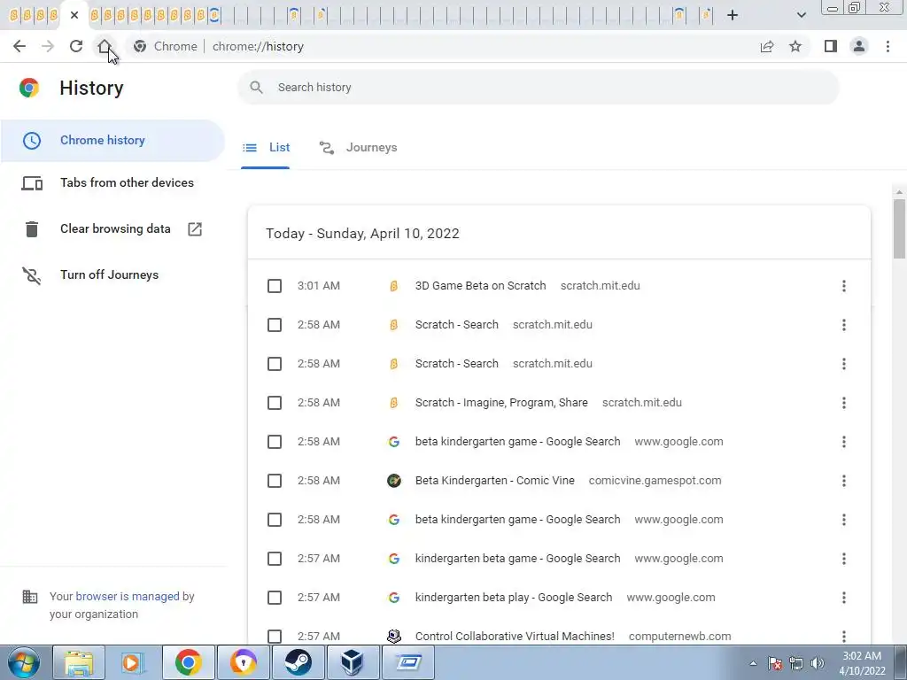Click the volume speaker tray icon
Image resolution: width=907 pixels, height=680 pixels.
[x=818, y=663]
